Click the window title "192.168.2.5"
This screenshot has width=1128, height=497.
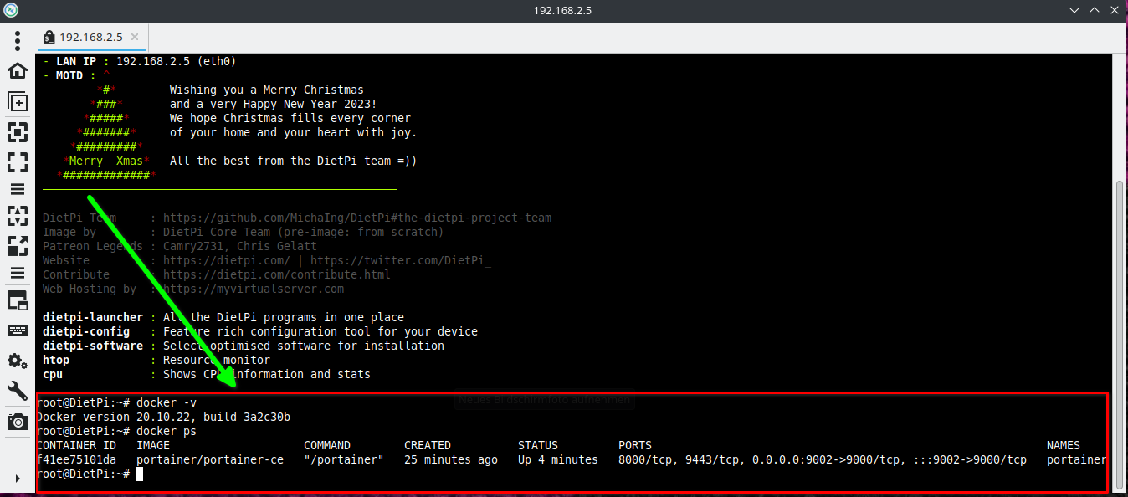click(563, 10)
